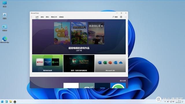This screenshot has height=104, width=185.
Task: Click the Microsoft 365 card label
Action: click(110, 71)
